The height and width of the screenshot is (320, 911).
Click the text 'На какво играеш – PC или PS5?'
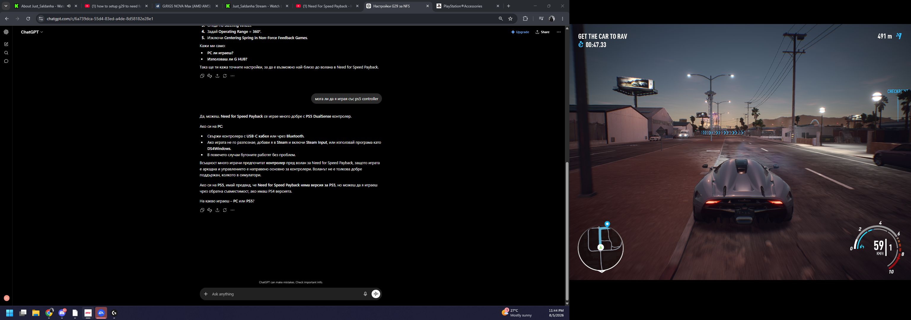pos(227,201)
